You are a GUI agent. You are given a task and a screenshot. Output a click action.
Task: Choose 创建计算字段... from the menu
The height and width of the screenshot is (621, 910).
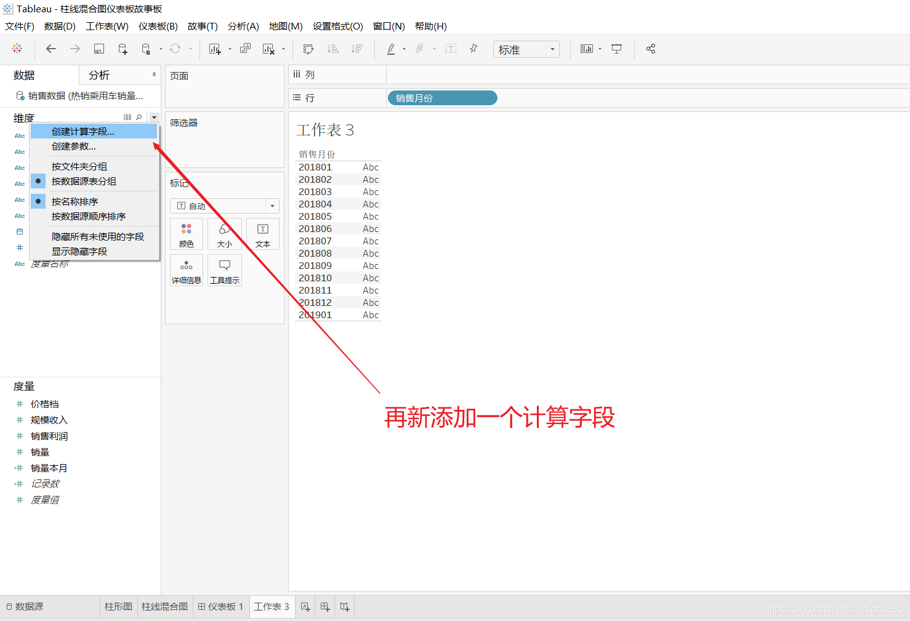pyautogui.click(x=94, y=132)
